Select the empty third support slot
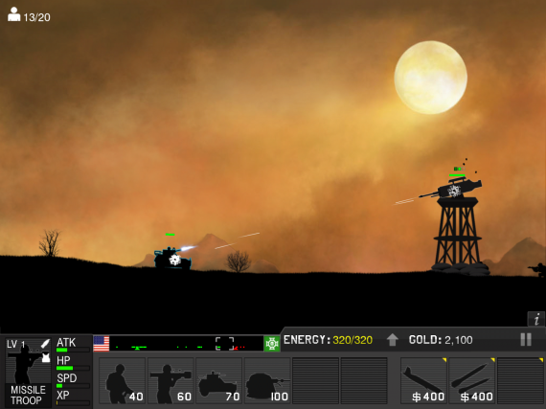This screenshot has height=409, width=546. (520, 380)
